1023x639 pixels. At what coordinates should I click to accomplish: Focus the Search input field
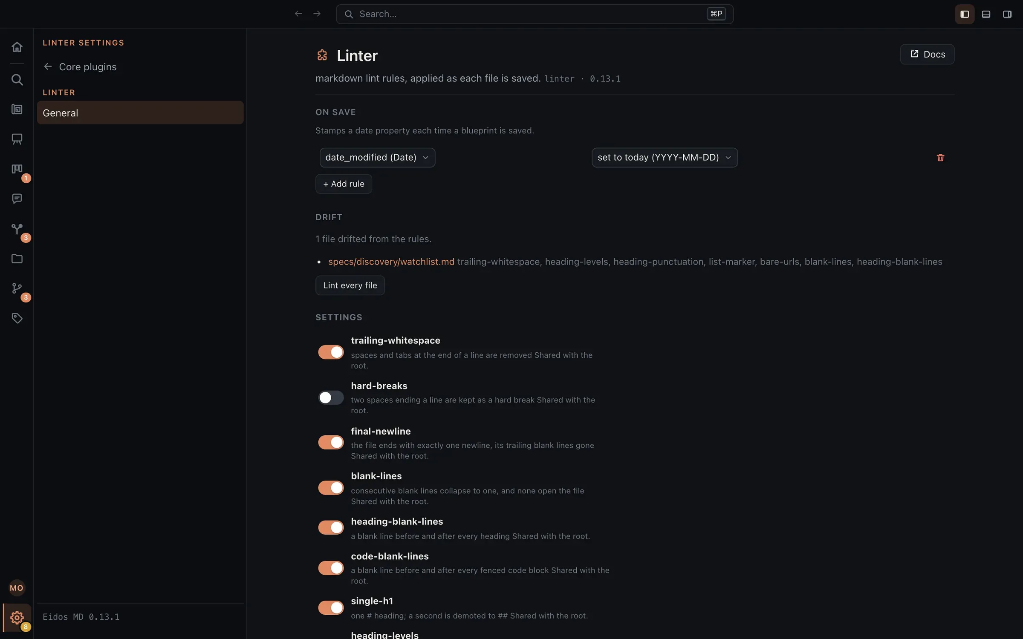(535, 14)
